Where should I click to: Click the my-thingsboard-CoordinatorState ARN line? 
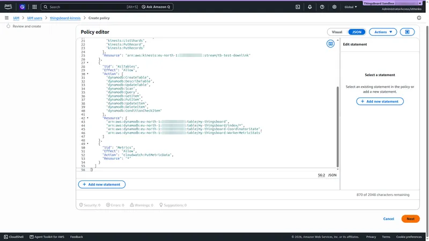coord(184,129)
